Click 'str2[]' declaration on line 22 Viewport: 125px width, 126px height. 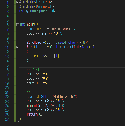[41, 97]
